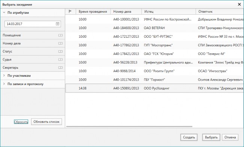244x147 pixels.
Task: Click defendant ОСАО "Ингосстрах"
Action: pos(213,71)
